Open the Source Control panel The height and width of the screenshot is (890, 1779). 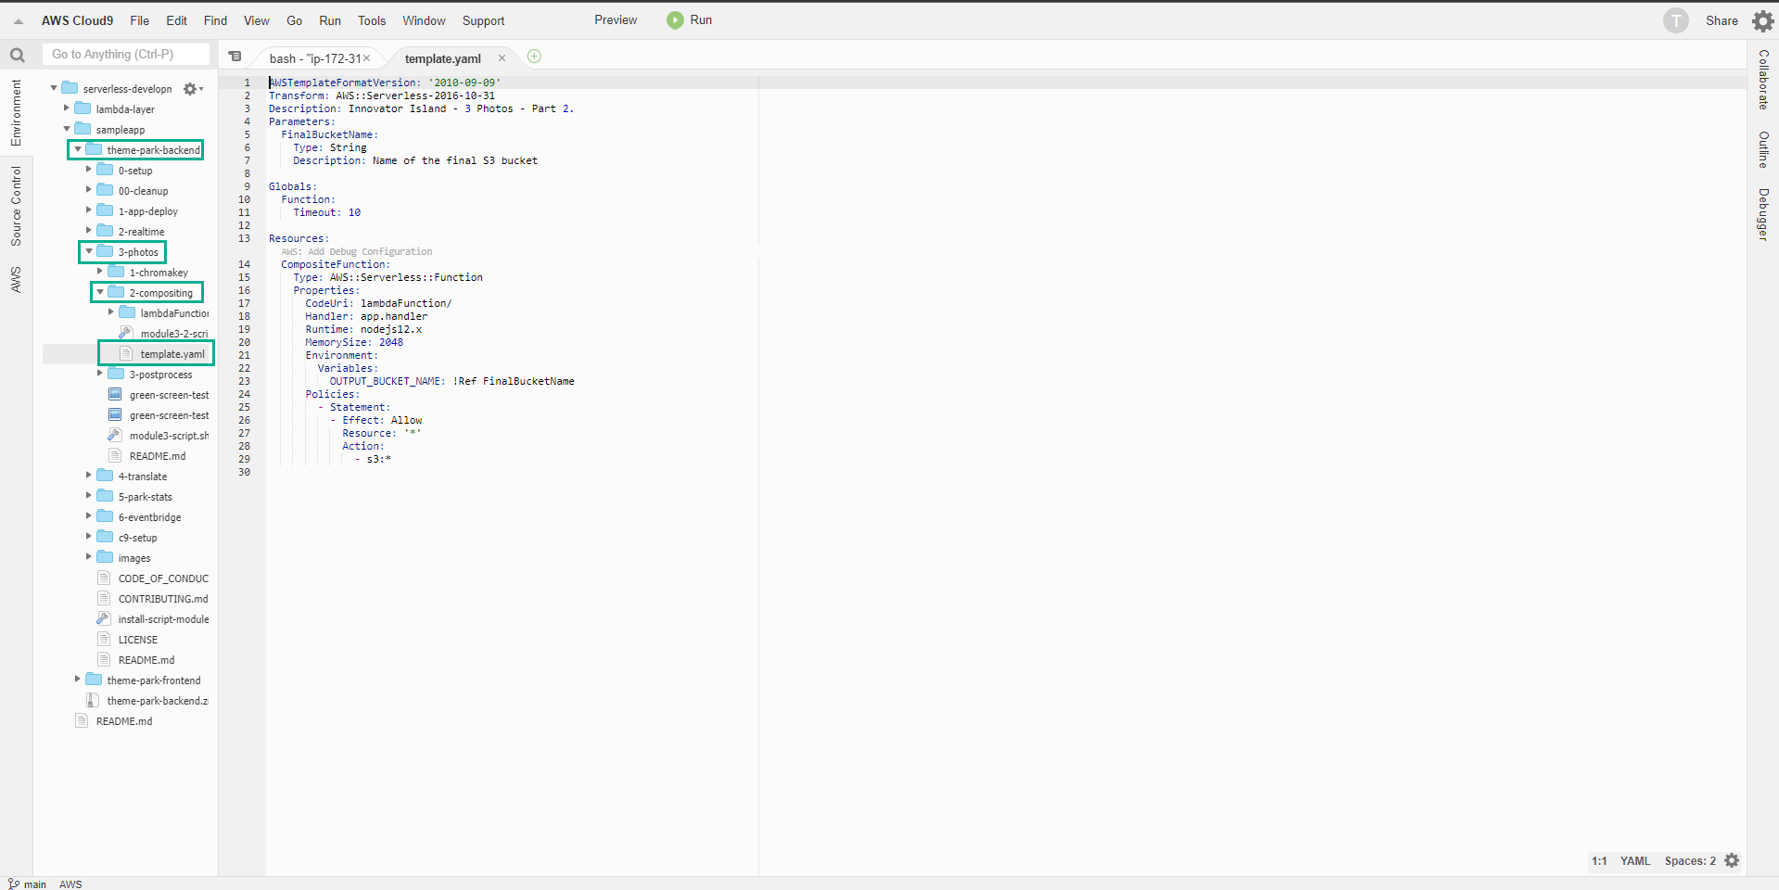[x=16, y=206]
